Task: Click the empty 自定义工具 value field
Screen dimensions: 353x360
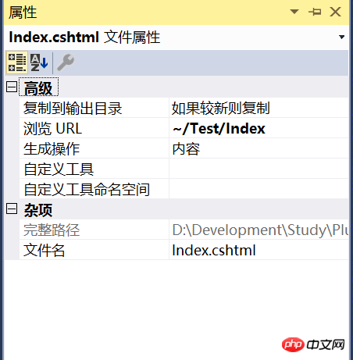Action: [259, 169]
